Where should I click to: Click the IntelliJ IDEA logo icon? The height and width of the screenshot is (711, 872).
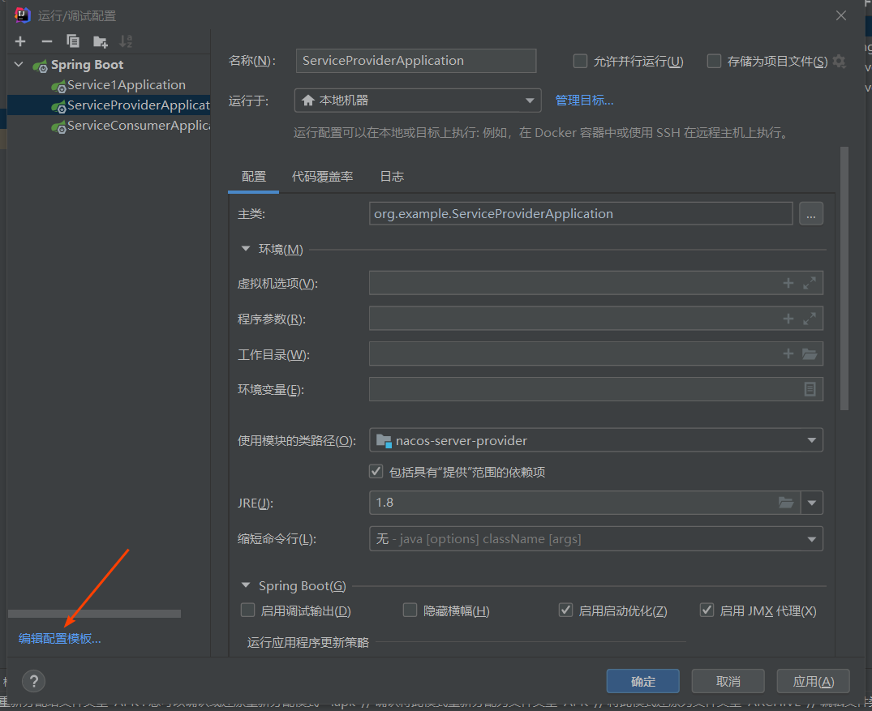point(22,15)
